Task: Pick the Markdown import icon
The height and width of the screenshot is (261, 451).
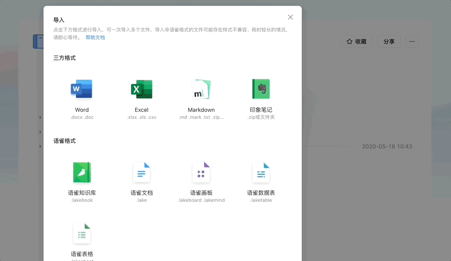Action: 201,89
